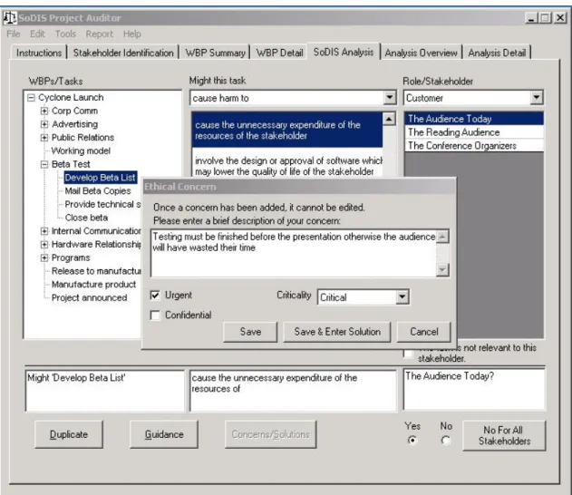Check the Confidential checkbox

tap(155, 315)
